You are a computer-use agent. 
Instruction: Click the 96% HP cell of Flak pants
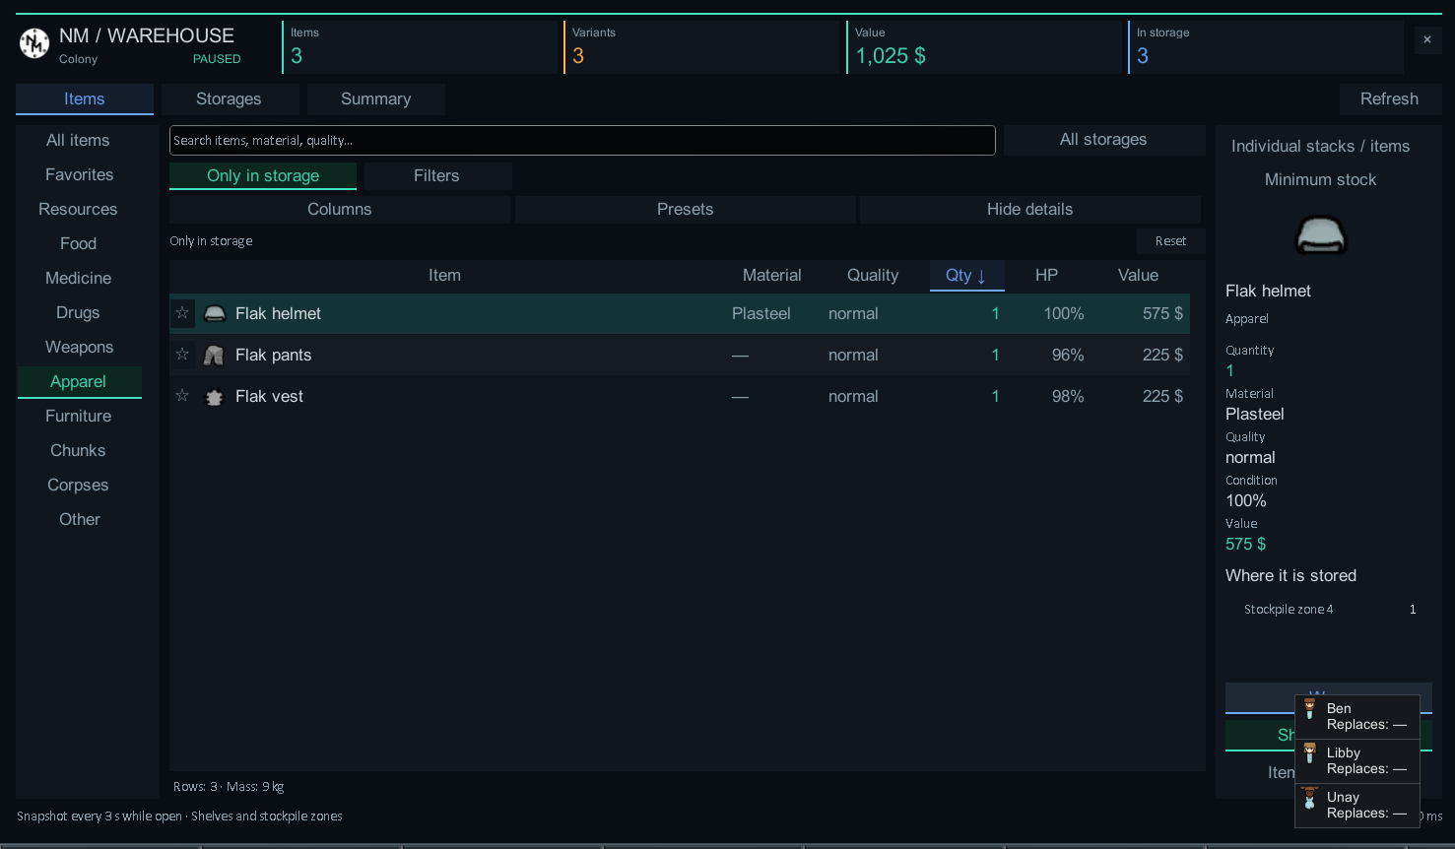click(x=1068, y=355)
